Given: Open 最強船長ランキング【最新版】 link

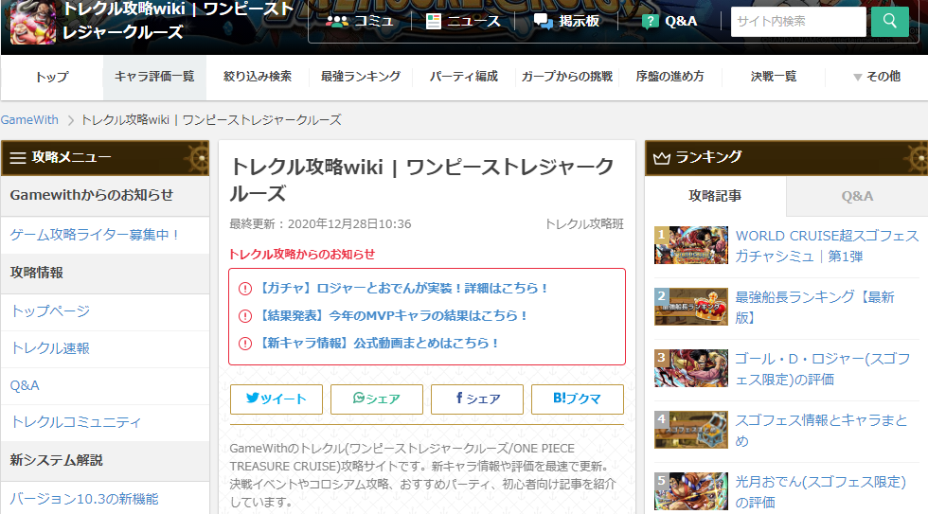Looking at the screenshot, I should click(815, 308).
